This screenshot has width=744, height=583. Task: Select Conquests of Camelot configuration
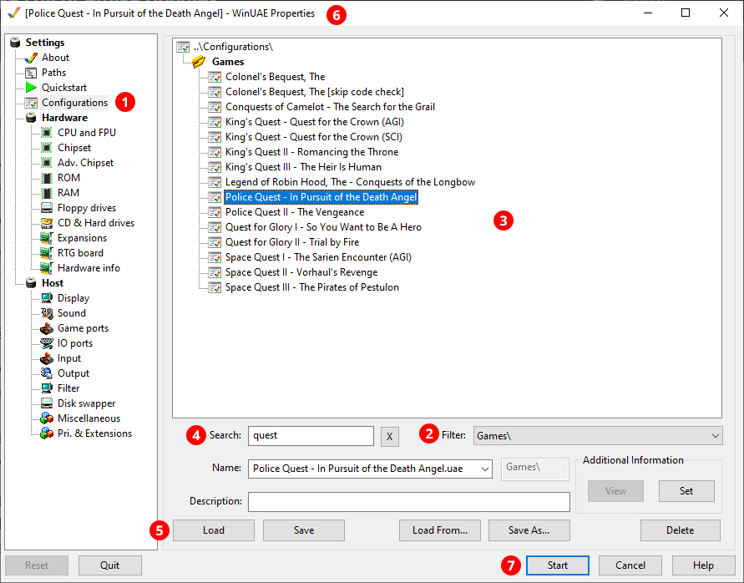pyautogui.click(x=330, y=107)
